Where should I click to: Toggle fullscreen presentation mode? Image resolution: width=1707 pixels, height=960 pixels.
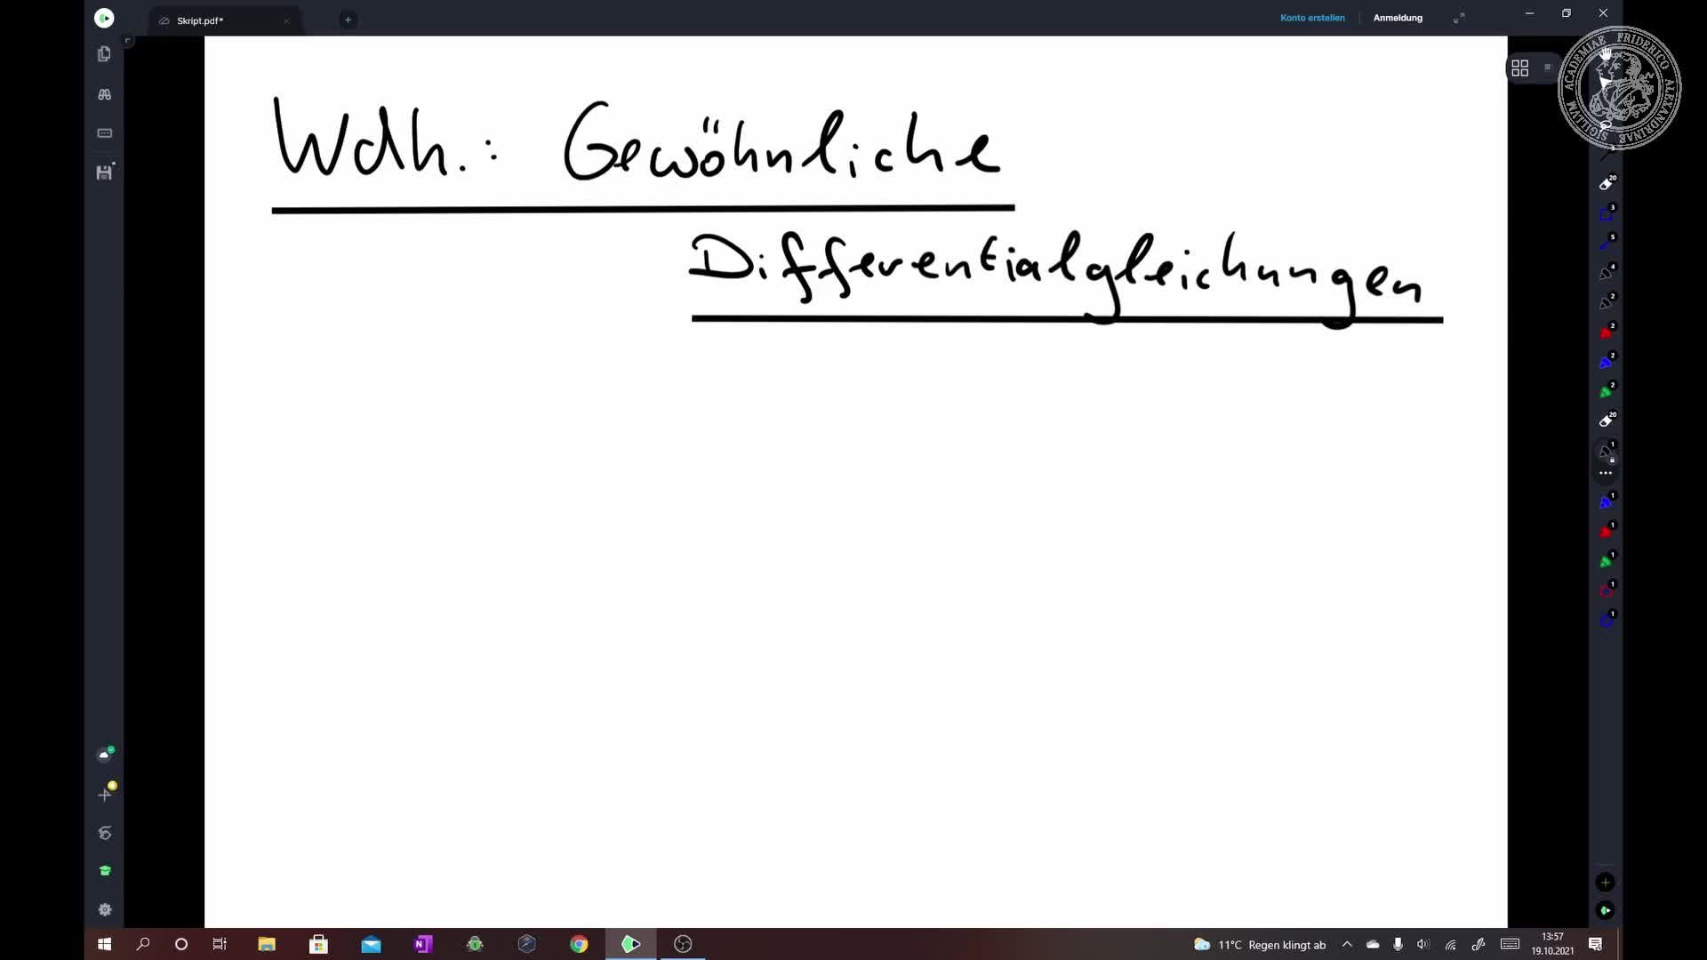(1459, 17)
